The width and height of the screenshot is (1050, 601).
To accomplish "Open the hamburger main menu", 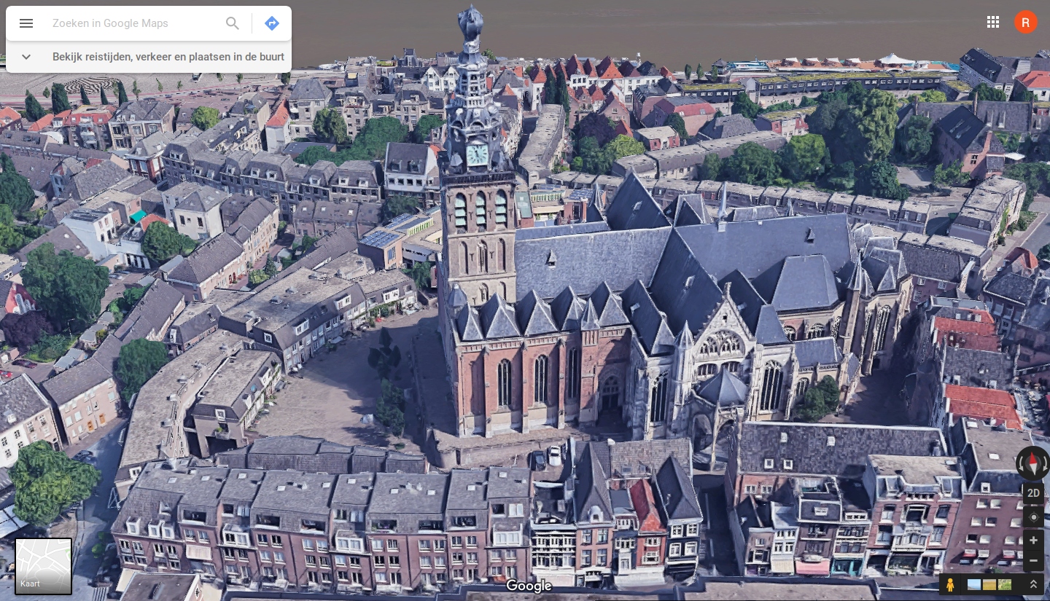I will [26, 23].
